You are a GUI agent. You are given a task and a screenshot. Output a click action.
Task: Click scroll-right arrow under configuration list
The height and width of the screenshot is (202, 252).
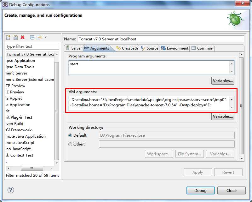51,168
